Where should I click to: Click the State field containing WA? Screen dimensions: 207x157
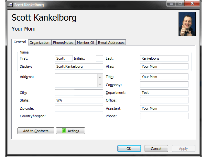tap(79, 100)
